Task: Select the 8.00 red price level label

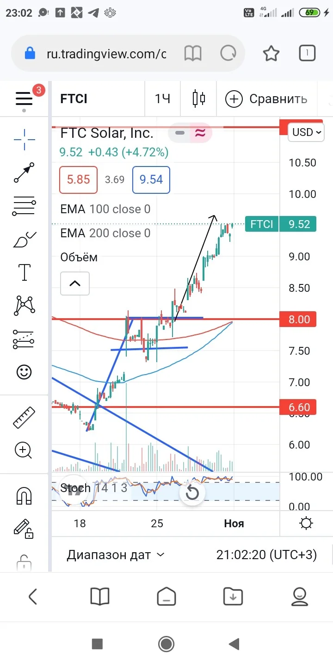Action: pyautogui.click(x=299, y=319)
